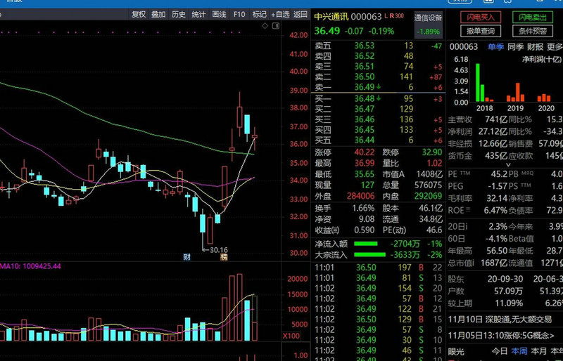Open the F10 company info tab
Viewport: 563px width, 361px height.
click(239, 14)
